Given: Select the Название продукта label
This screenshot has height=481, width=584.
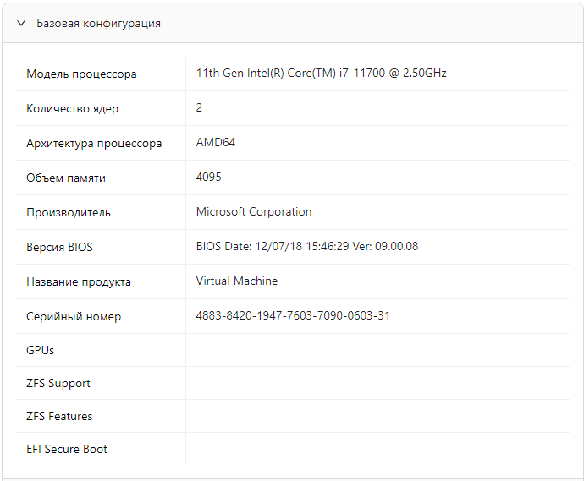Looking at the screenshot, I should pyautogui.click(x=79, y=282).
